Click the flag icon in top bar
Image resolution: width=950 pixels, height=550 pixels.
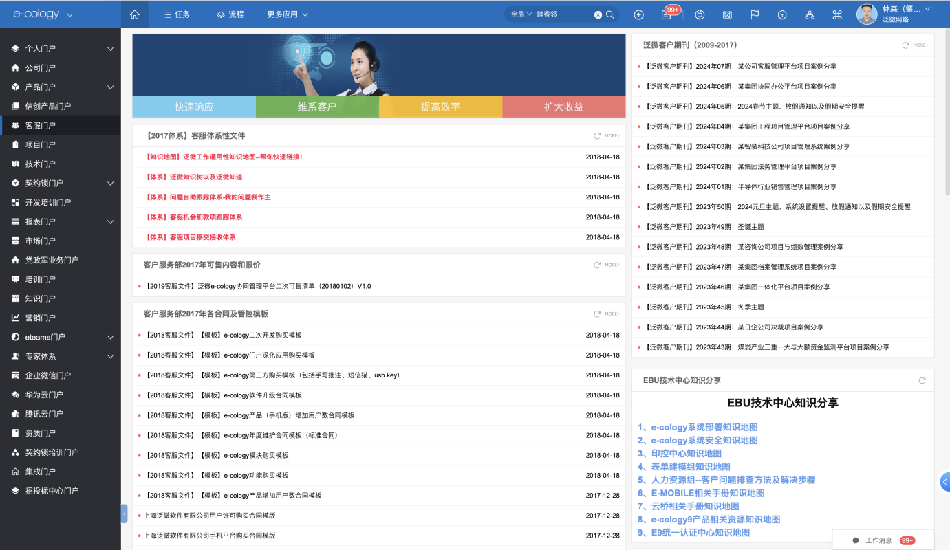[755, 14]
